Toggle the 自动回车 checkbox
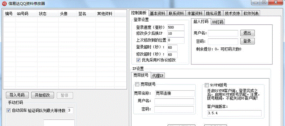Viewport: 285px width, 126px height. pos(8,110)
